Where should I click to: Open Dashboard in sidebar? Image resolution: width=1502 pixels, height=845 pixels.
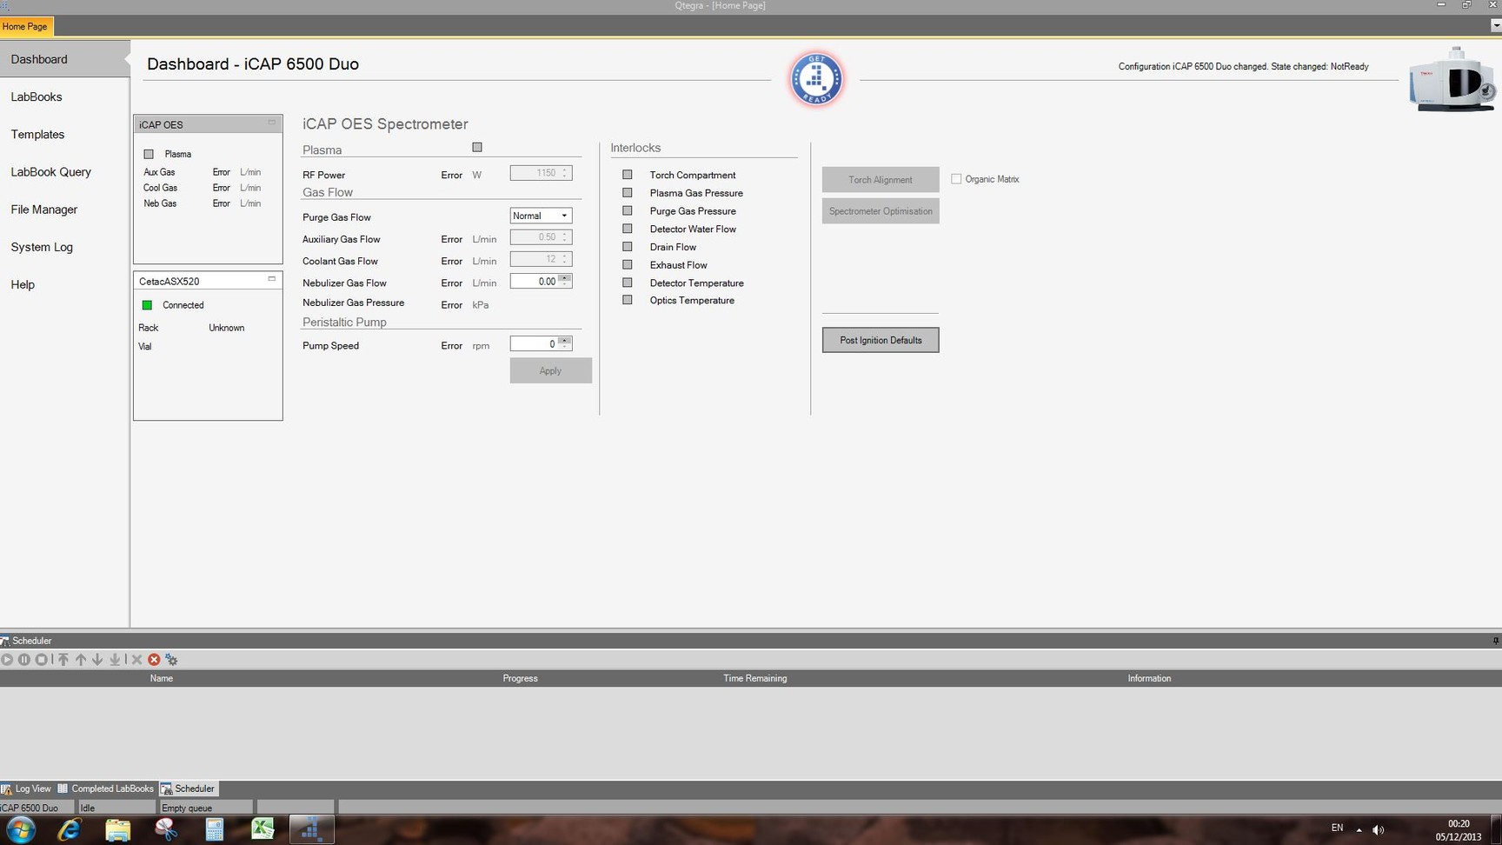[x=64, y=59]
